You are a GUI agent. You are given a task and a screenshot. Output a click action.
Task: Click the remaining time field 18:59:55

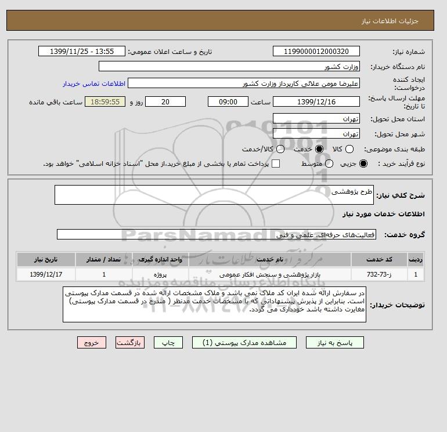105,101
